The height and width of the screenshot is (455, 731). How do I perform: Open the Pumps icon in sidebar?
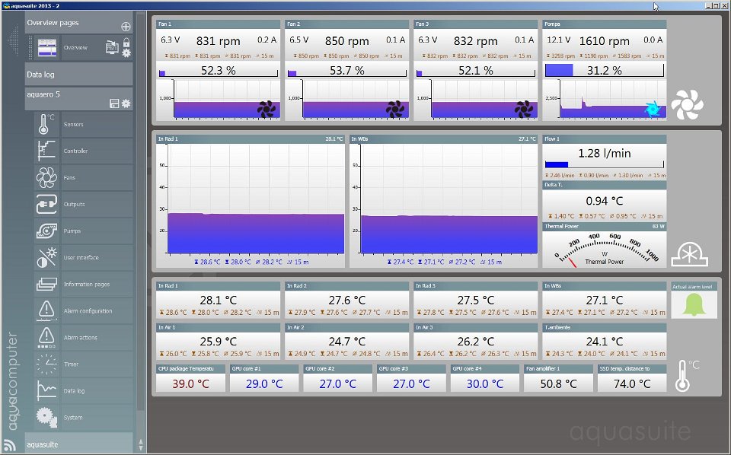(46, 231)
